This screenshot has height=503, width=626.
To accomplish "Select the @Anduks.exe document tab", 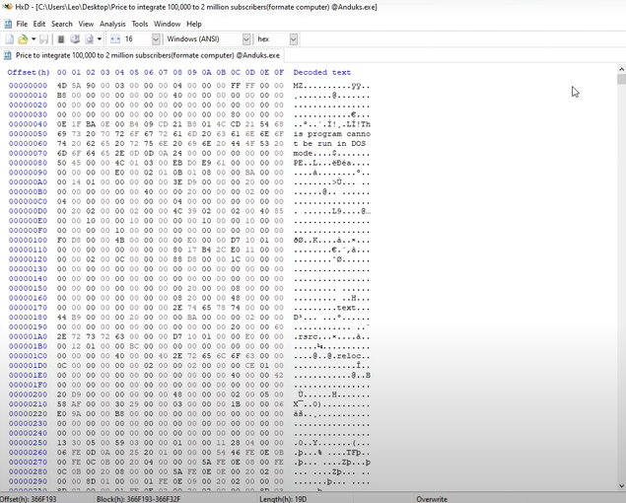I will click(143, 55).
